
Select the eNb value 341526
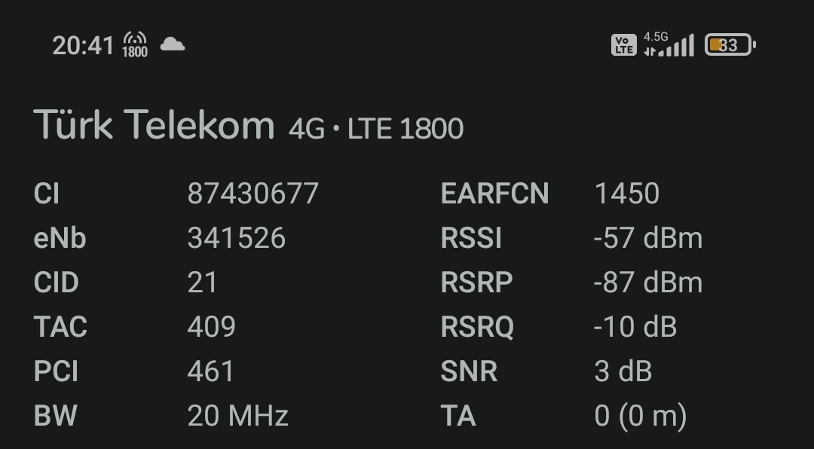(x=236, y=238)
